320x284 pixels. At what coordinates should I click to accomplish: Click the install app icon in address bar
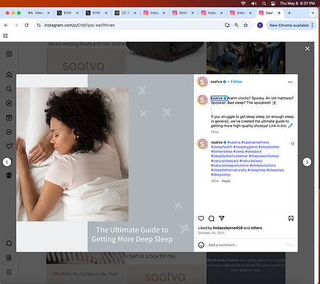[x=228, y=25]
